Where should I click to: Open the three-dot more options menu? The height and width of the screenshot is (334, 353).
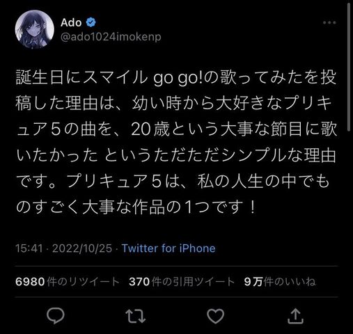coord(329,22)
